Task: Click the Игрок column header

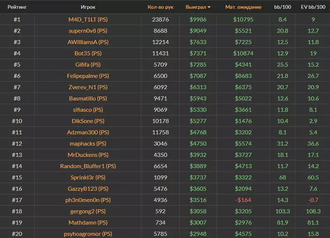Action: (x=88, y=7)
